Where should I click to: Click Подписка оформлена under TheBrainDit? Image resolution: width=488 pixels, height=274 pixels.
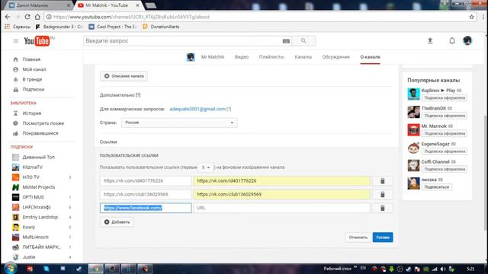[445, 116]
